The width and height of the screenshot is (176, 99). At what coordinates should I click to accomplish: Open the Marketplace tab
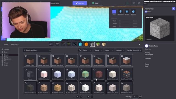point(15,45)
